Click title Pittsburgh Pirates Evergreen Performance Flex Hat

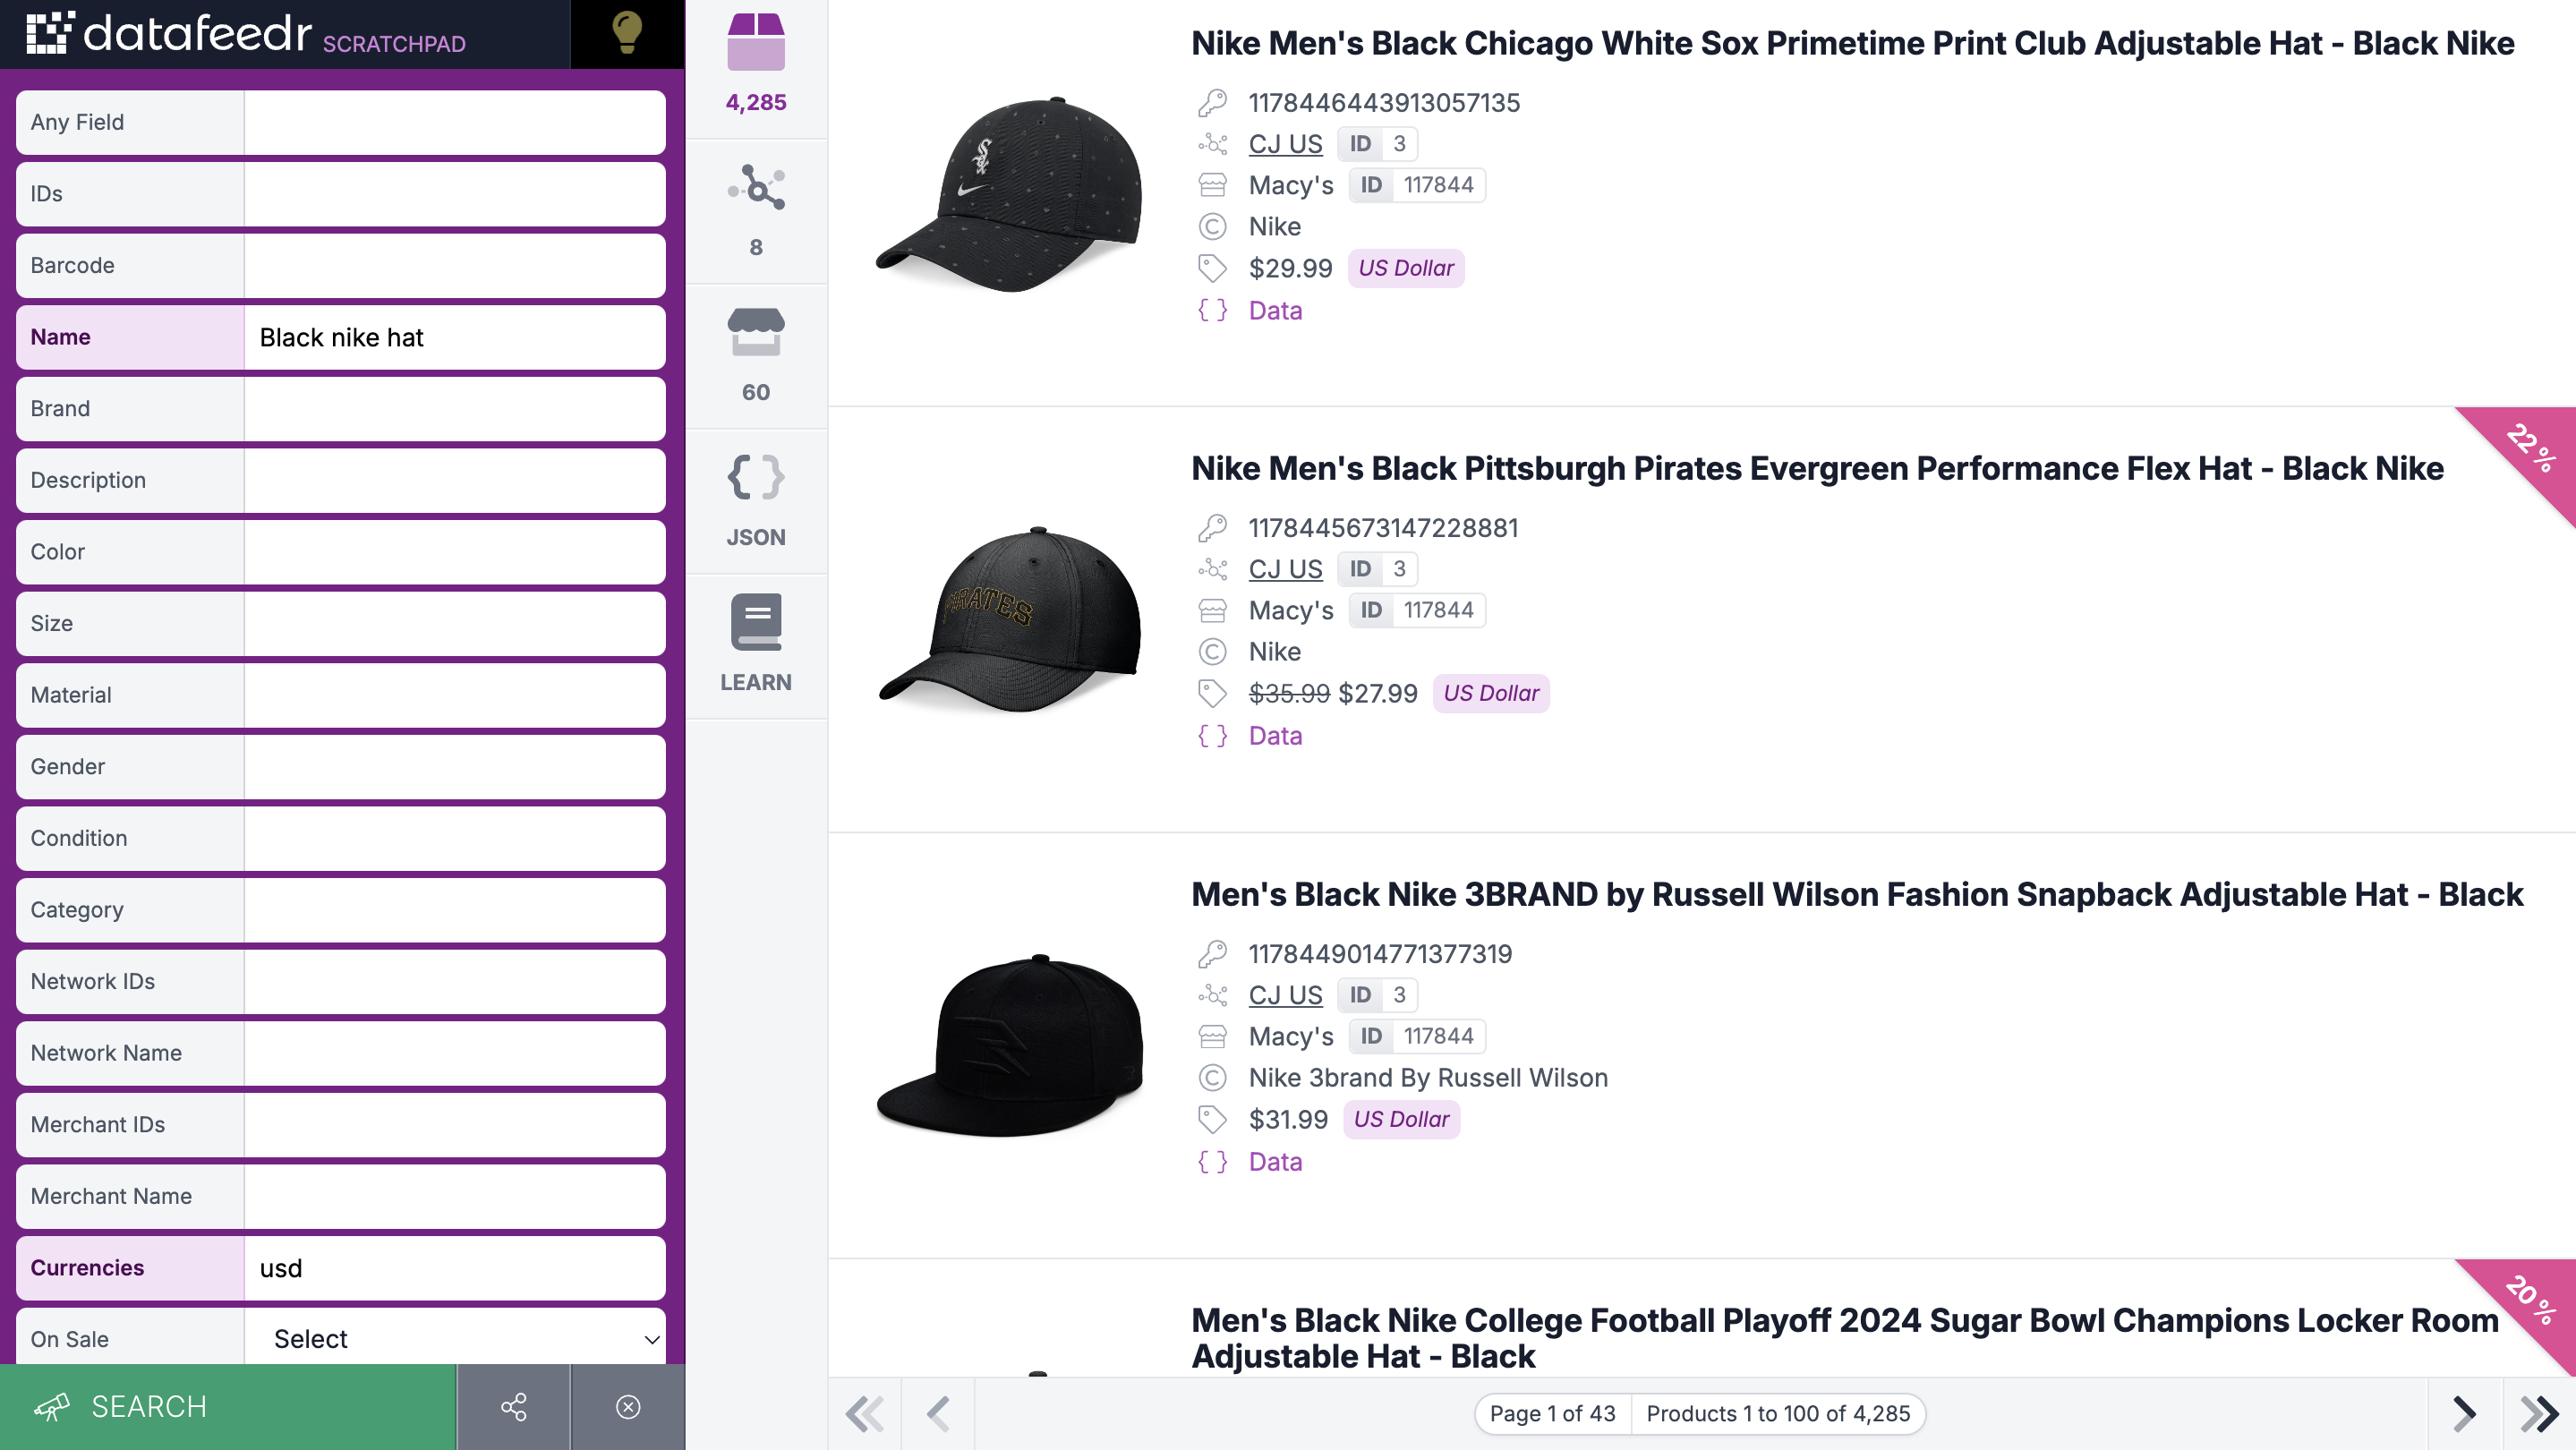click(x=1817, y=468)
